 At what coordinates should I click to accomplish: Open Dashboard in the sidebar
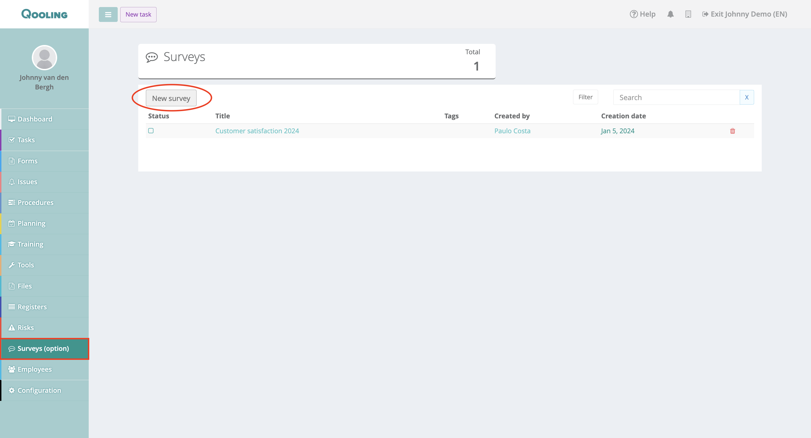[x=35, y=119]
